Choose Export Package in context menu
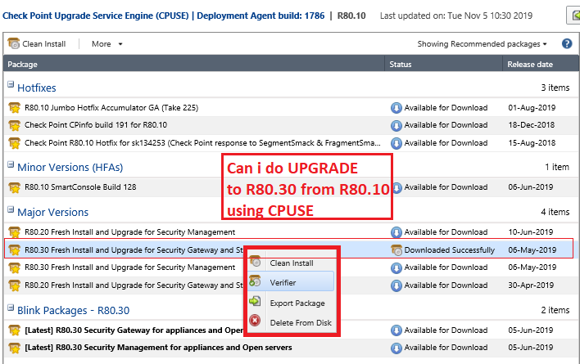Image resolution: width=580 pixels, height=364 pixels. [x=291, y=303]
